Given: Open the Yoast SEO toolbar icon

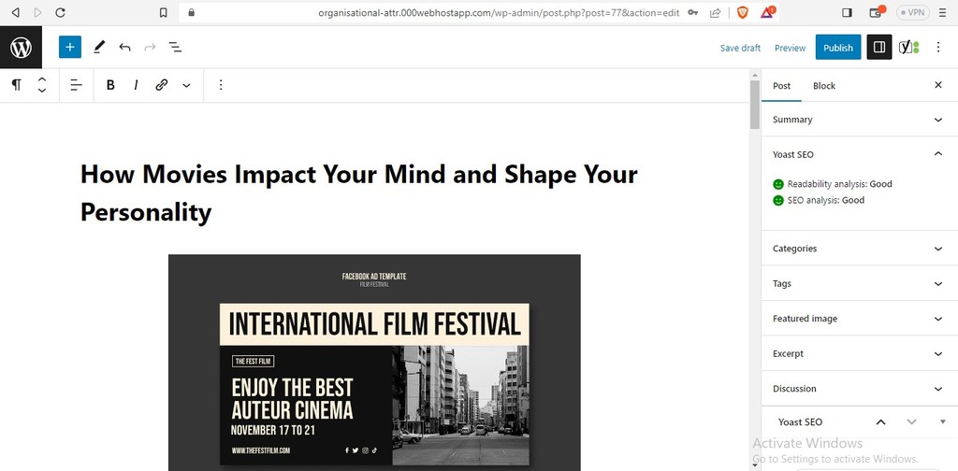Looking at the screenshot, I should [x=908, y=47].
